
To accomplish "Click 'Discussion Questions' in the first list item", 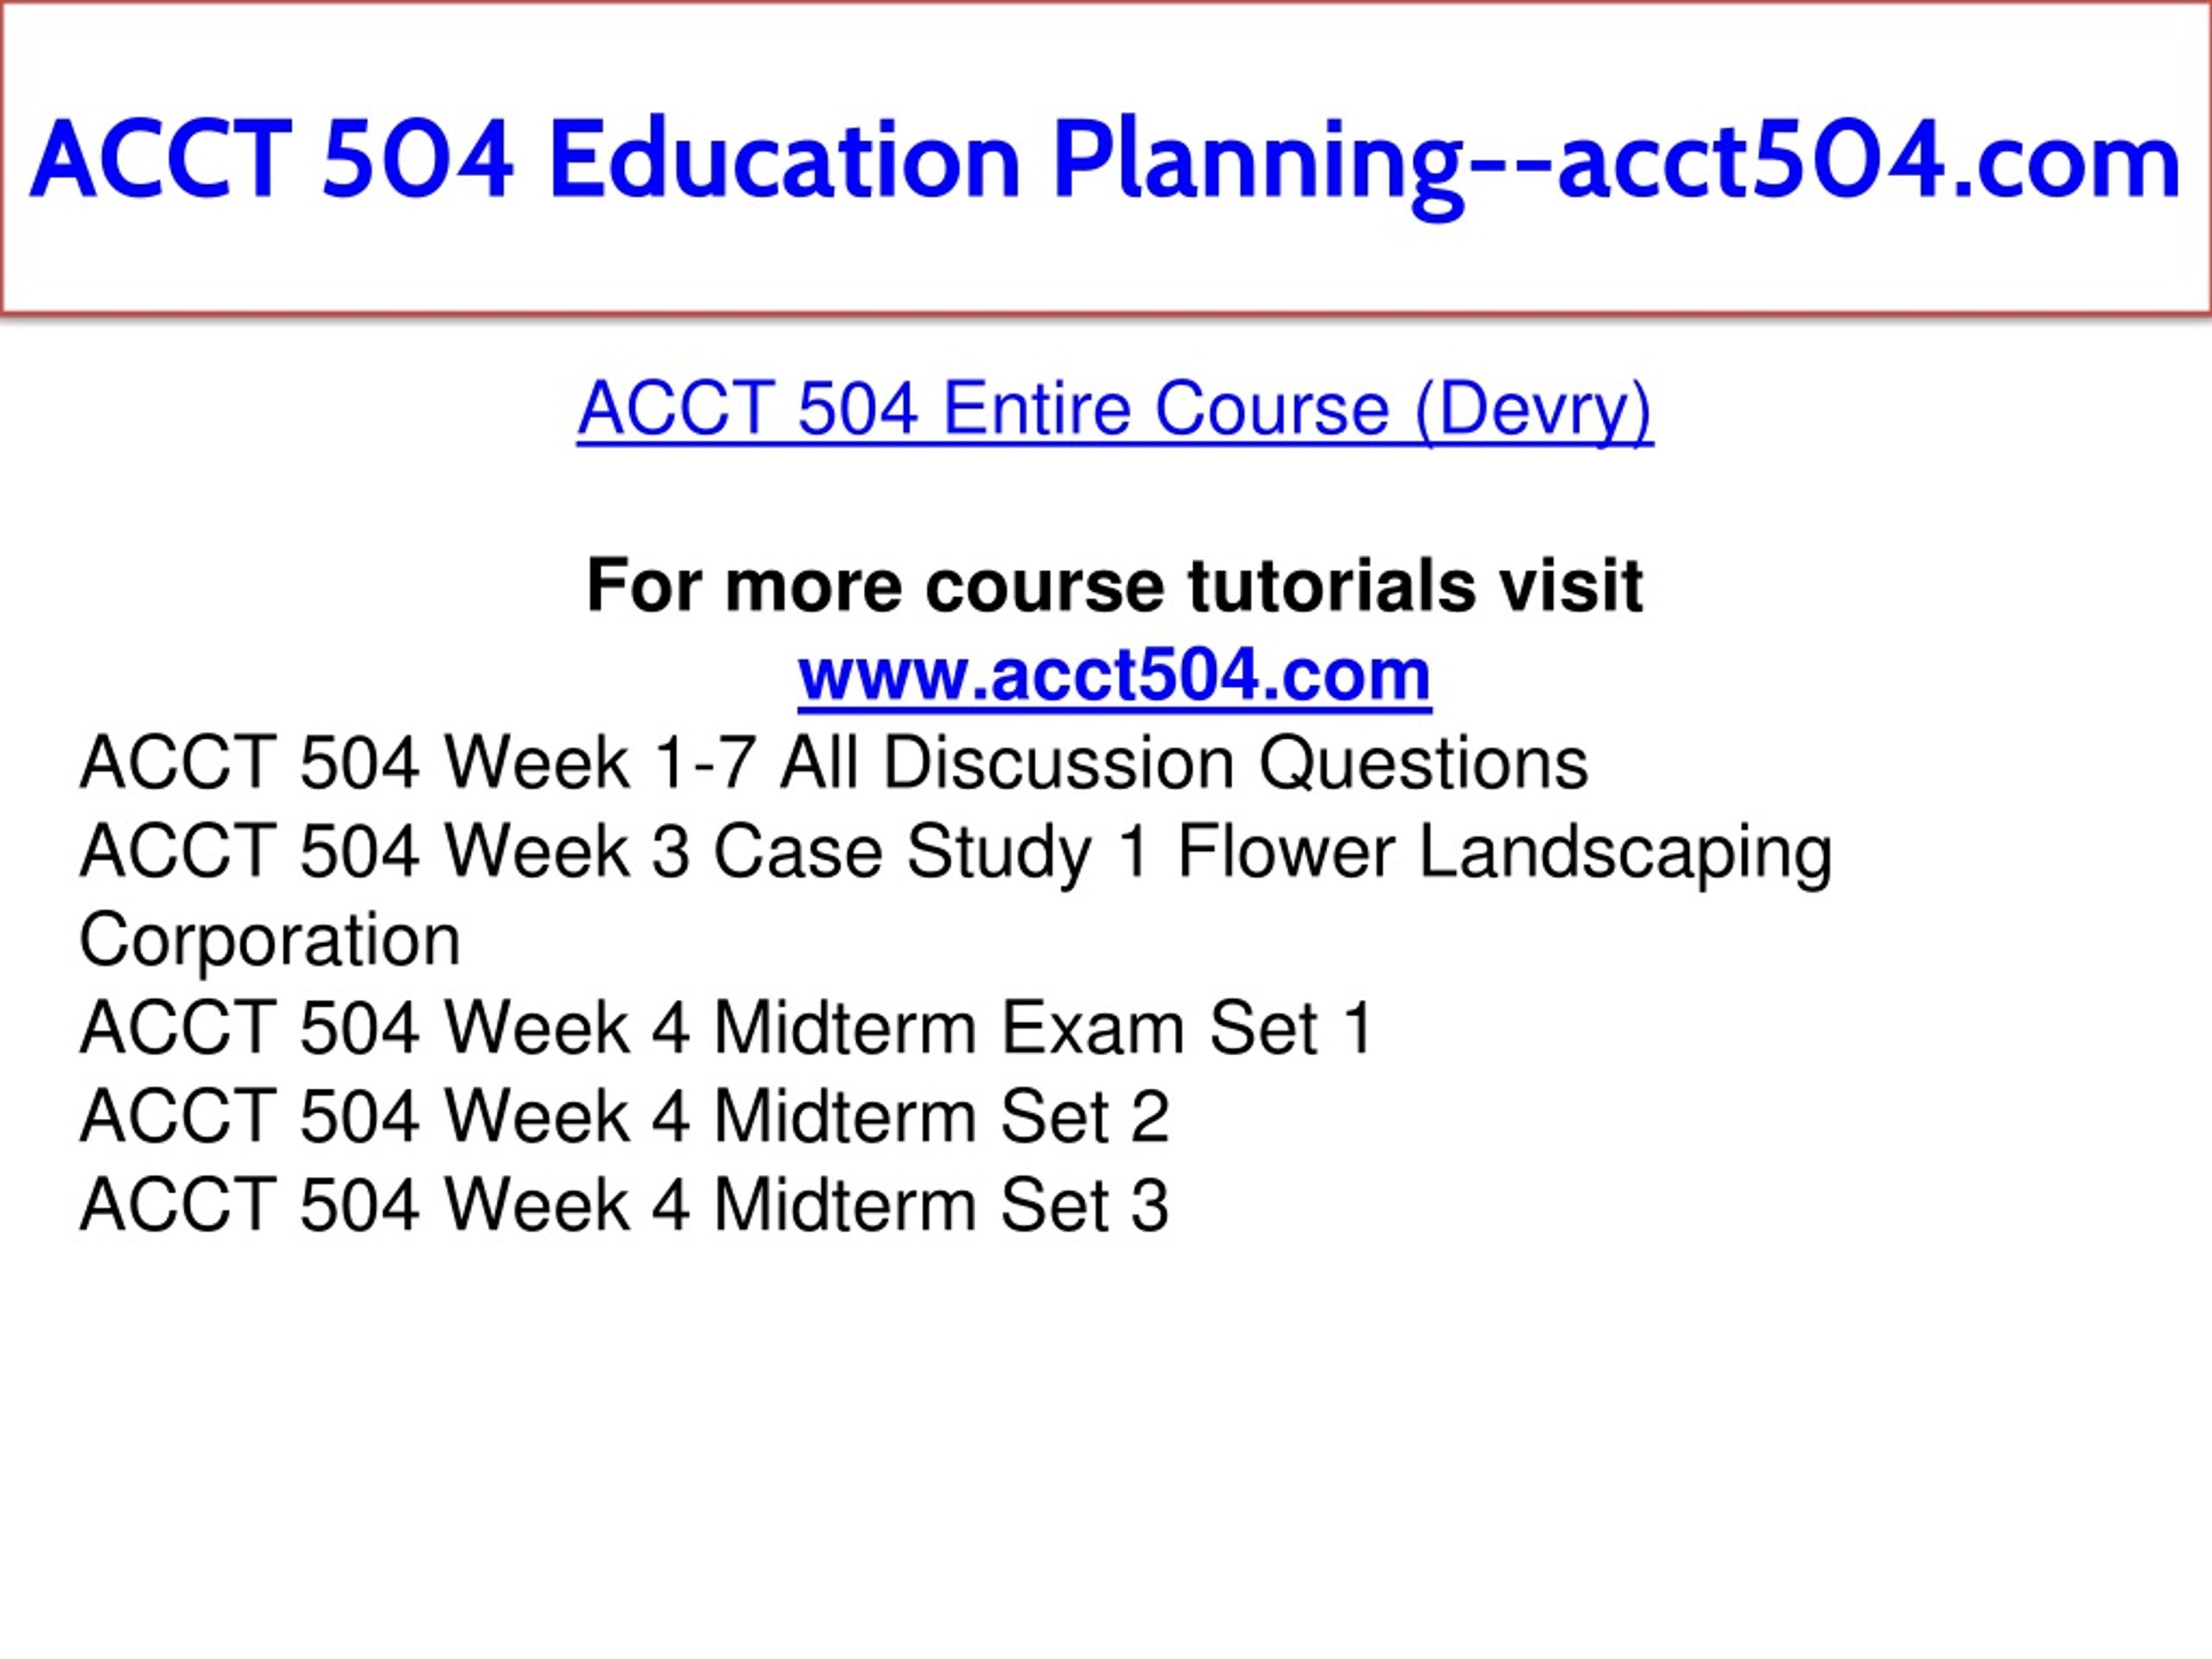I will click(1235, 763).
